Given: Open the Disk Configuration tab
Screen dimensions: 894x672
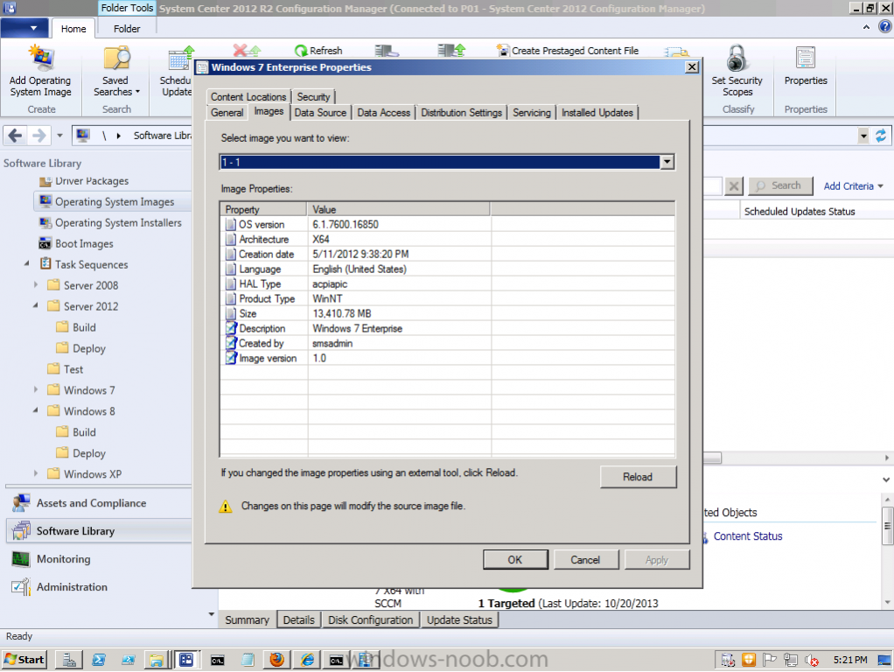Looking at the screenshot, I should (370, 620).
